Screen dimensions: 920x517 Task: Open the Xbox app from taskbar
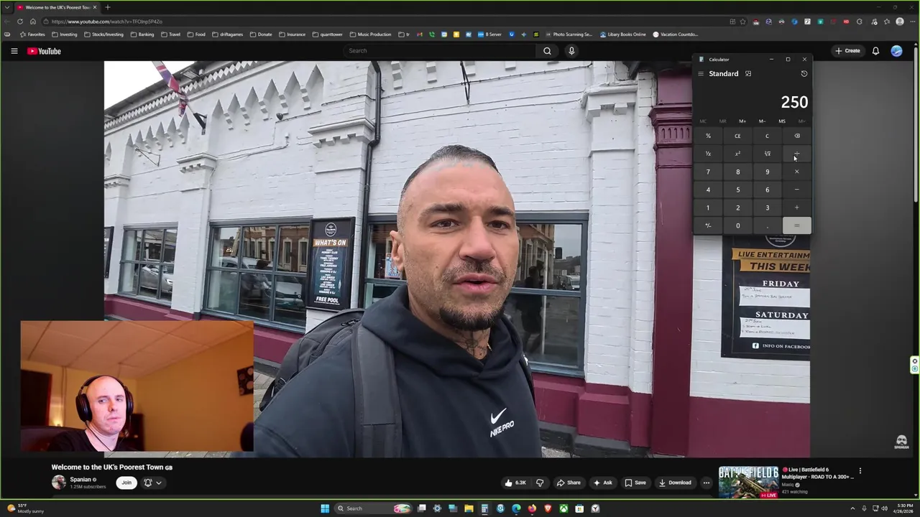pyautogui.click(x=563, y=508)
